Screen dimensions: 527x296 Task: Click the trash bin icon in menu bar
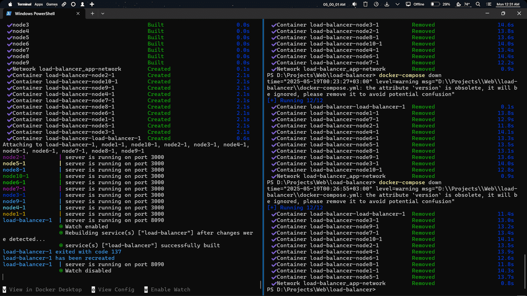(365, 4)
